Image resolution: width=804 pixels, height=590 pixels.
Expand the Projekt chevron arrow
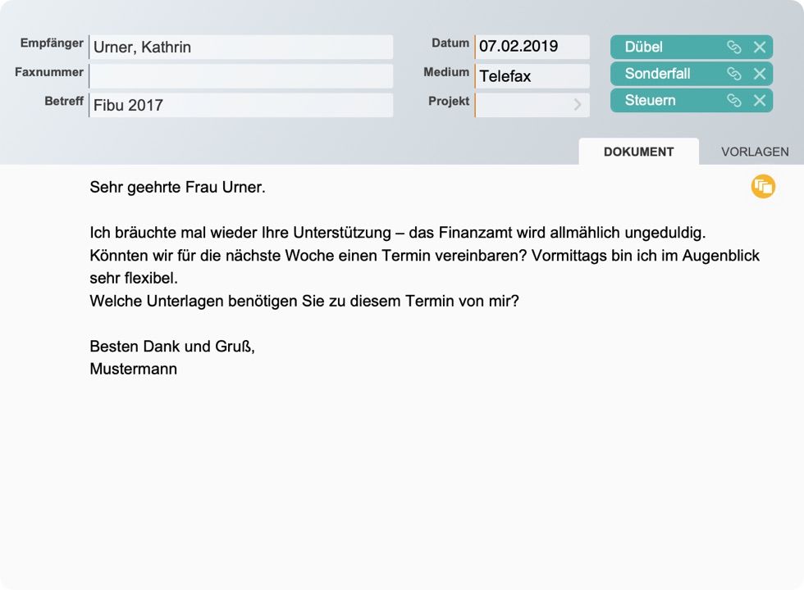point(578,105)
